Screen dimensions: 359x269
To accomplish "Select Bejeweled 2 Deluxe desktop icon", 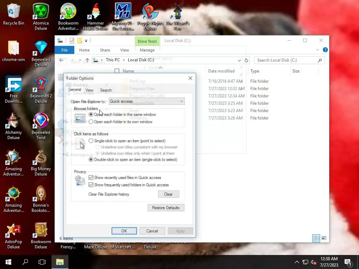I will [41, 90].
